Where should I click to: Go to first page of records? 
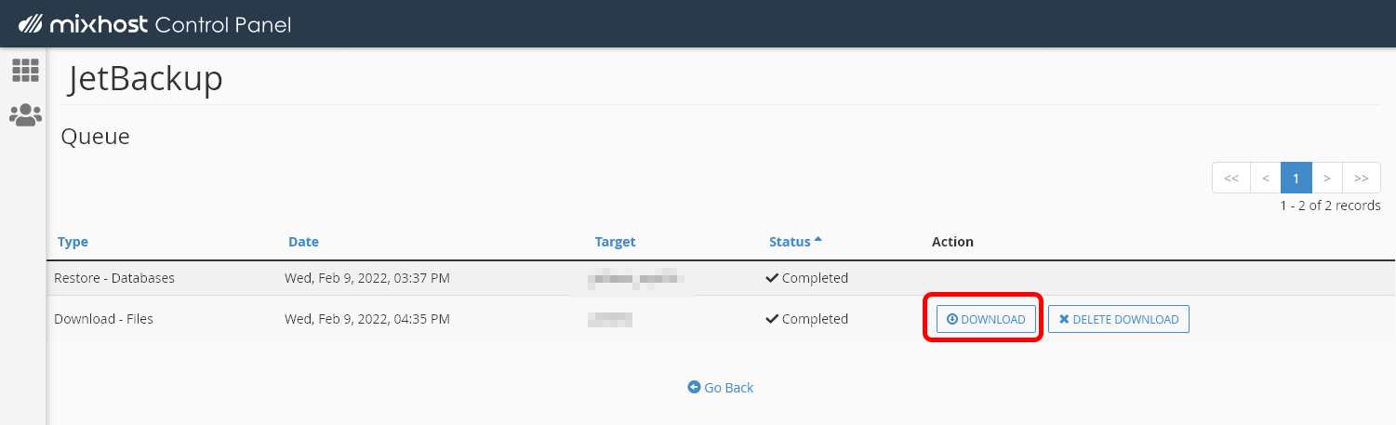click(1230, 178)
